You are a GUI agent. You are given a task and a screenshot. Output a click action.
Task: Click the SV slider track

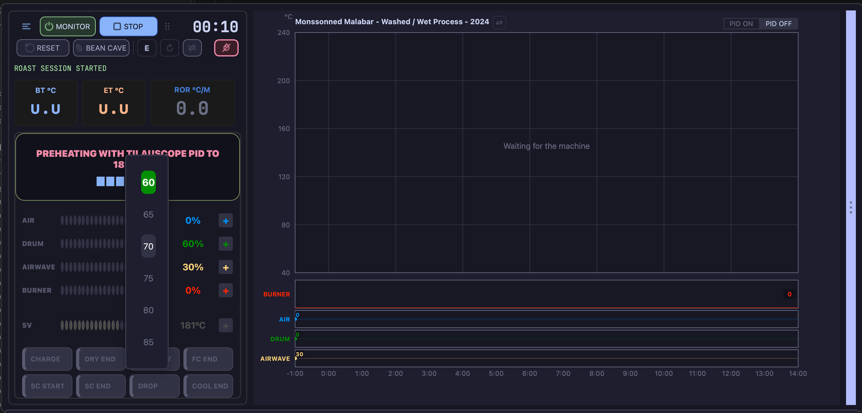point(92,325)
